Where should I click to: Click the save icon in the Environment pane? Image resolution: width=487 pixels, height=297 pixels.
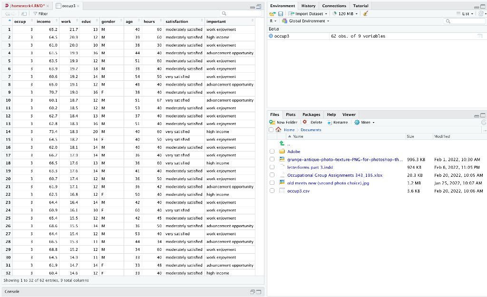pyautogui.click(x=281, y=13)
